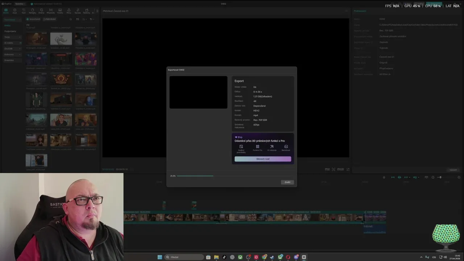Open the Šablony templates tab
Image resolution: width=464 pixels, height=261 pixels.
point(86,11)
